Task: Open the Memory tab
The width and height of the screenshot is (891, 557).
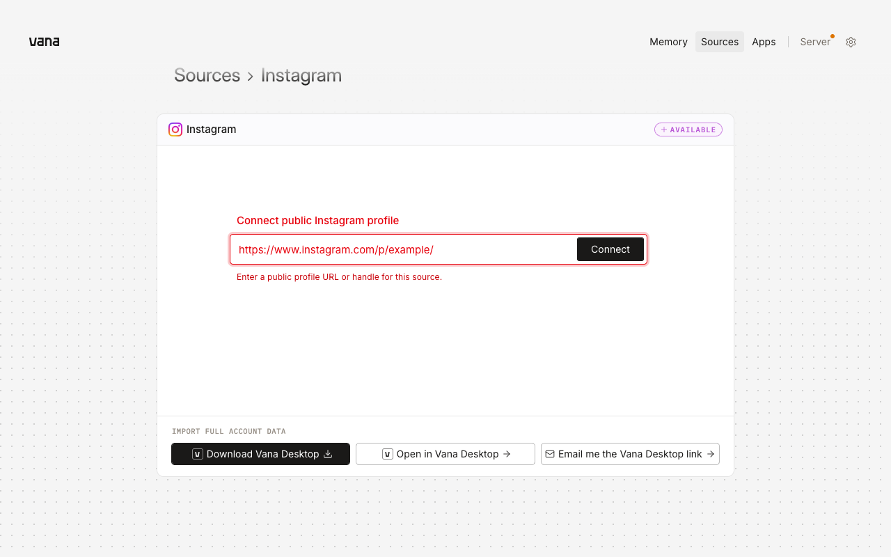Action: pos(668,42)
